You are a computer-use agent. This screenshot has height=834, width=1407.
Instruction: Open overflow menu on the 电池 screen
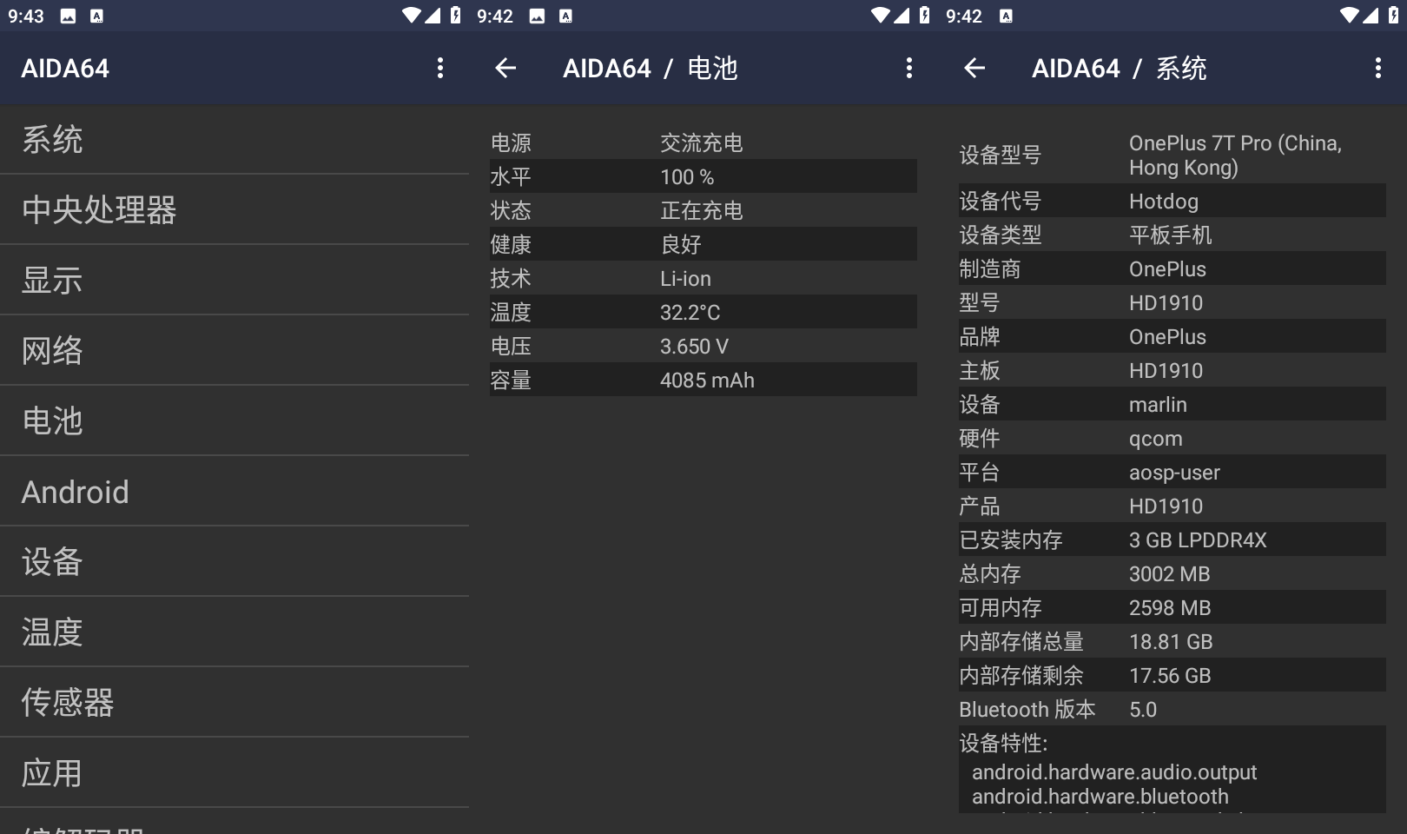pyautogui.click(x=909, y=69)
